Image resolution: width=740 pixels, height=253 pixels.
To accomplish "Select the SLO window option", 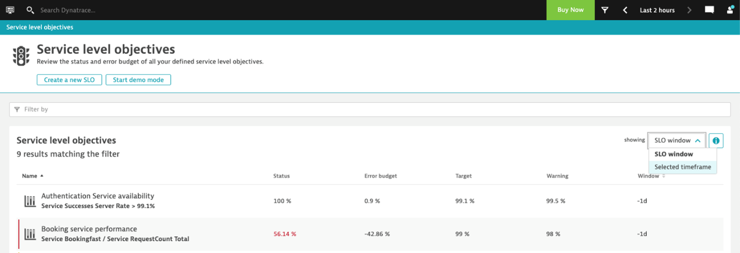I will (683, 154).
